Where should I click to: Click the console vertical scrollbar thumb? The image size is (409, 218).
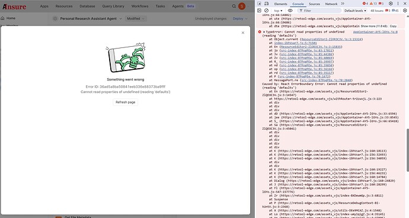pyautogui.click(x=407, y=150)
